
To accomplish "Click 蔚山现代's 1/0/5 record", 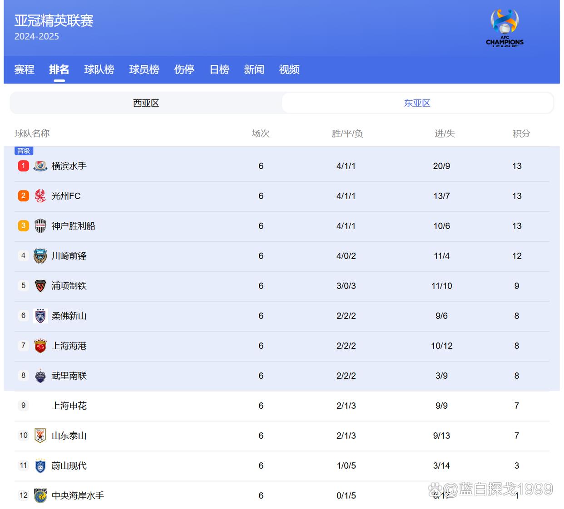I will (346, 465).
